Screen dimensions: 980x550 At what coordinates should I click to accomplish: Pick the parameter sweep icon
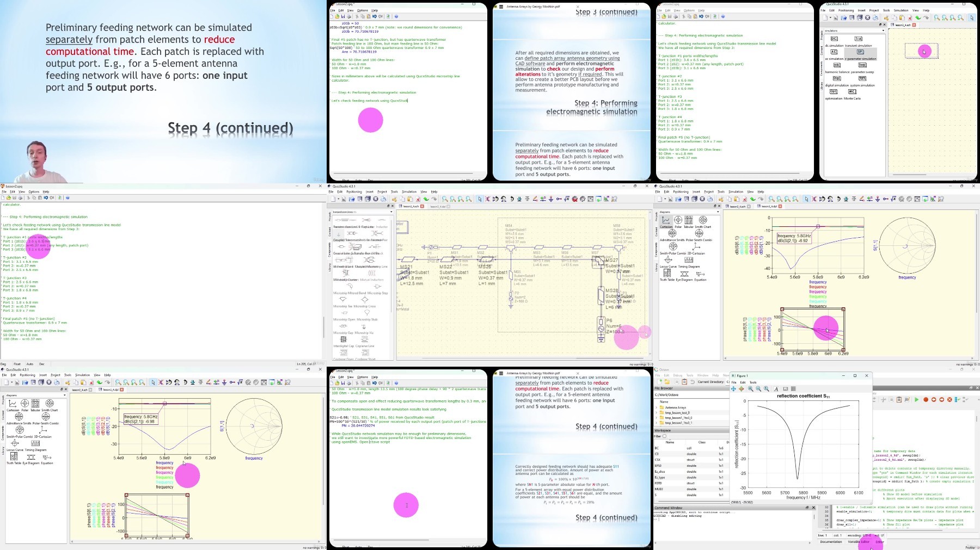coord(862,65)
